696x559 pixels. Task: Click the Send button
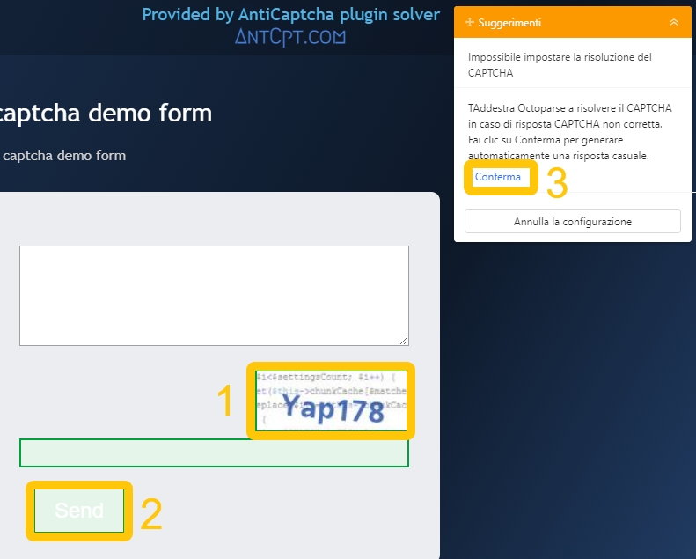(x=79, y=511)
